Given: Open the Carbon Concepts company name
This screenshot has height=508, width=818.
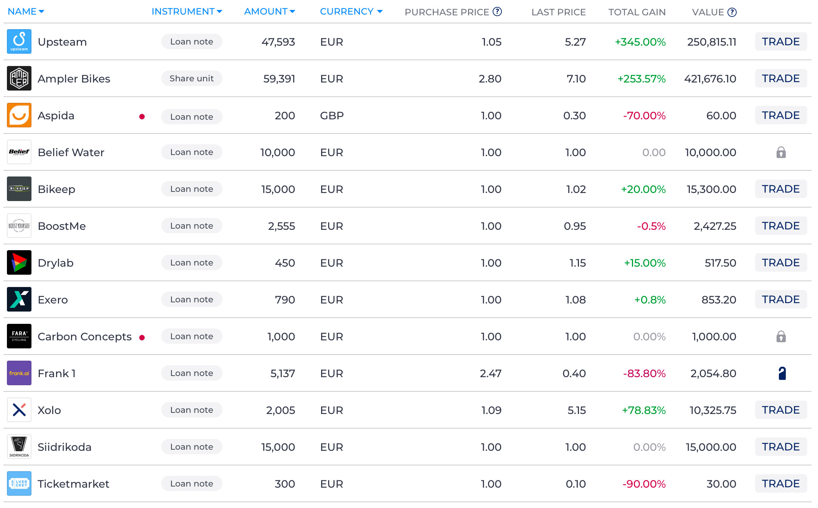Looking at the screenshot, I should click(85, 336).
